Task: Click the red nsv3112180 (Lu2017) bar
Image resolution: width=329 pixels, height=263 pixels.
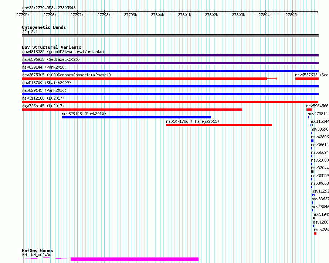Action: click(x=170, y=102)
